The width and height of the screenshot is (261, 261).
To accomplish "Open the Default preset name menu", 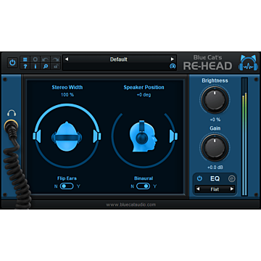I will click(x=119, y=59).
